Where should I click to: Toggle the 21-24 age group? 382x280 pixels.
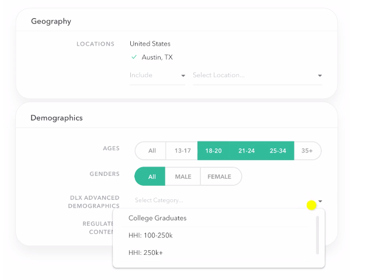coord(246,151)
